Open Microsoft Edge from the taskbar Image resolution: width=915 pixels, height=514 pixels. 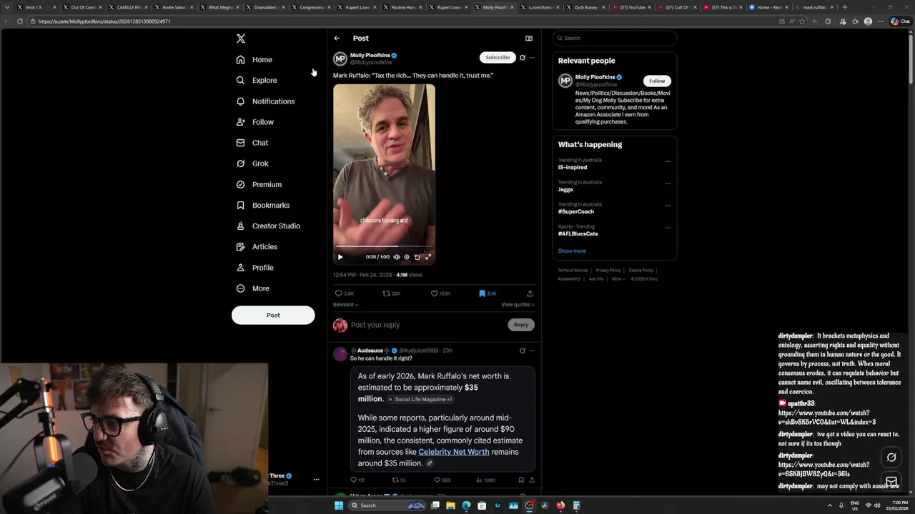point(466,505)
